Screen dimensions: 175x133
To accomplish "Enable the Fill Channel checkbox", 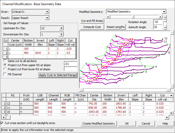I will tap(5, 74).
